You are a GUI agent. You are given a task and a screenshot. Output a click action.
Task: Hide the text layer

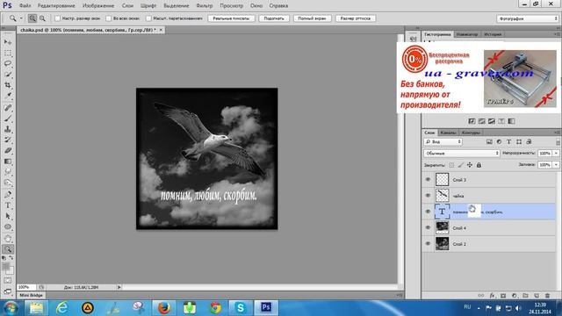(x=428, y=212)
